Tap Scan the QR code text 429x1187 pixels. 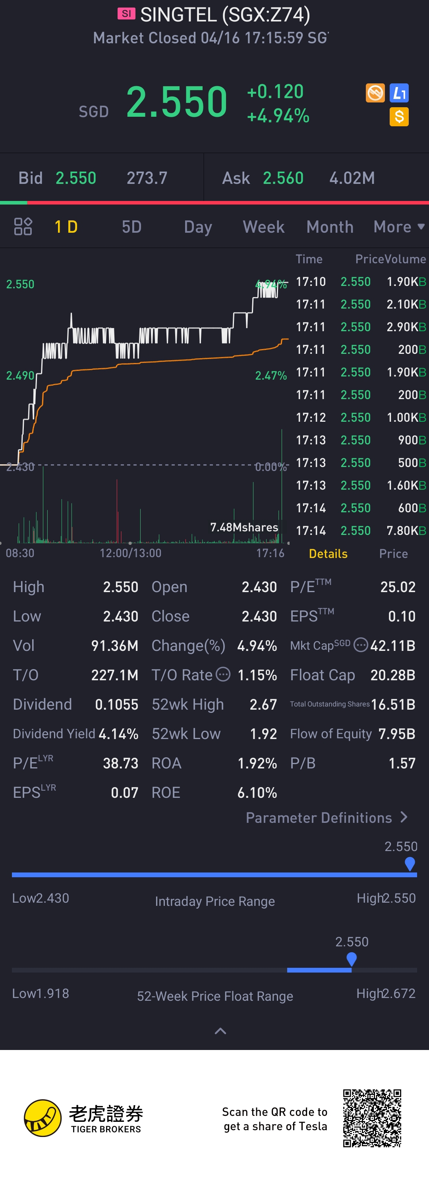pos(275,1118)
